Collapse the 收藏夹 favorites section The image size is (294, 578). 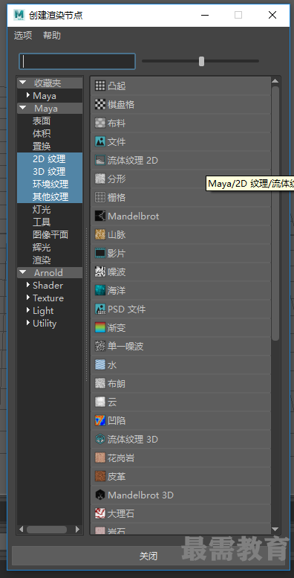23,83
